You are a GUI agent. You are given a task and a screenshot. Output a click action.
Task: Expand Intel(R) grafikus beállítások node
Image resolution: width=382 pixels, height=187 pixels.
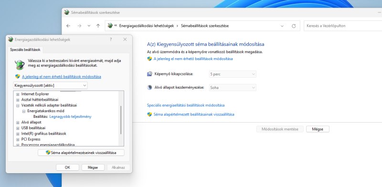pyautogui.click(x=18, y=134)
